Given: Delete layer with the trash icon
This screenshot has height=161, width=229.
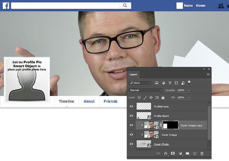Looking at the screenshot, I should pyautogui.click(x=202, y=154).
